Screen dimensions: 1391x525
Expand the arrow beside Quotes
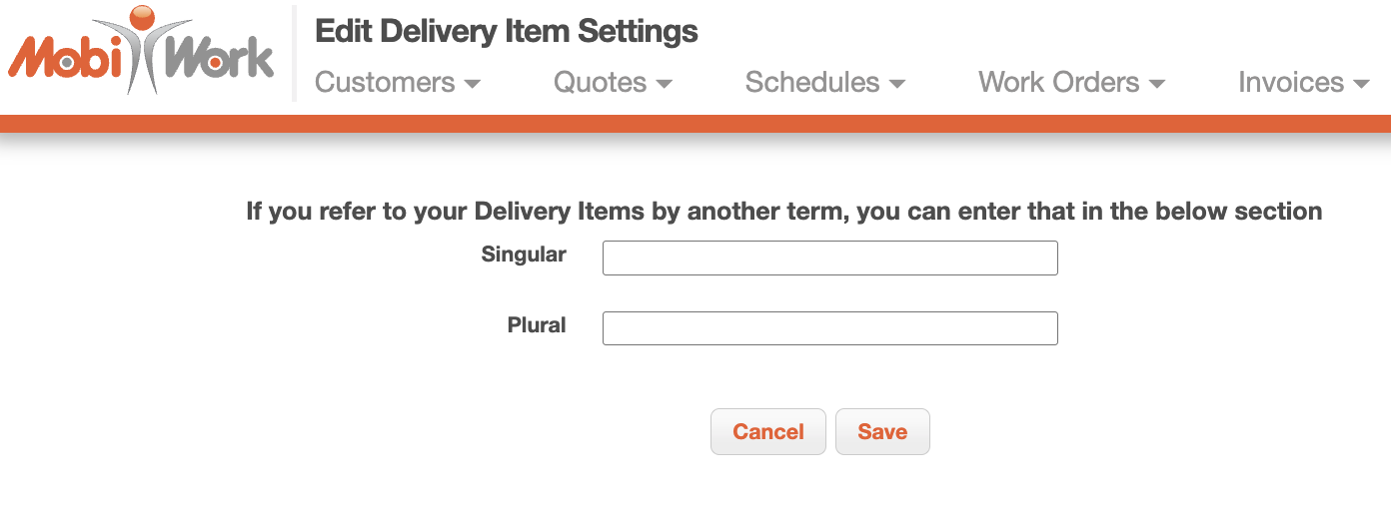[664, 84]
